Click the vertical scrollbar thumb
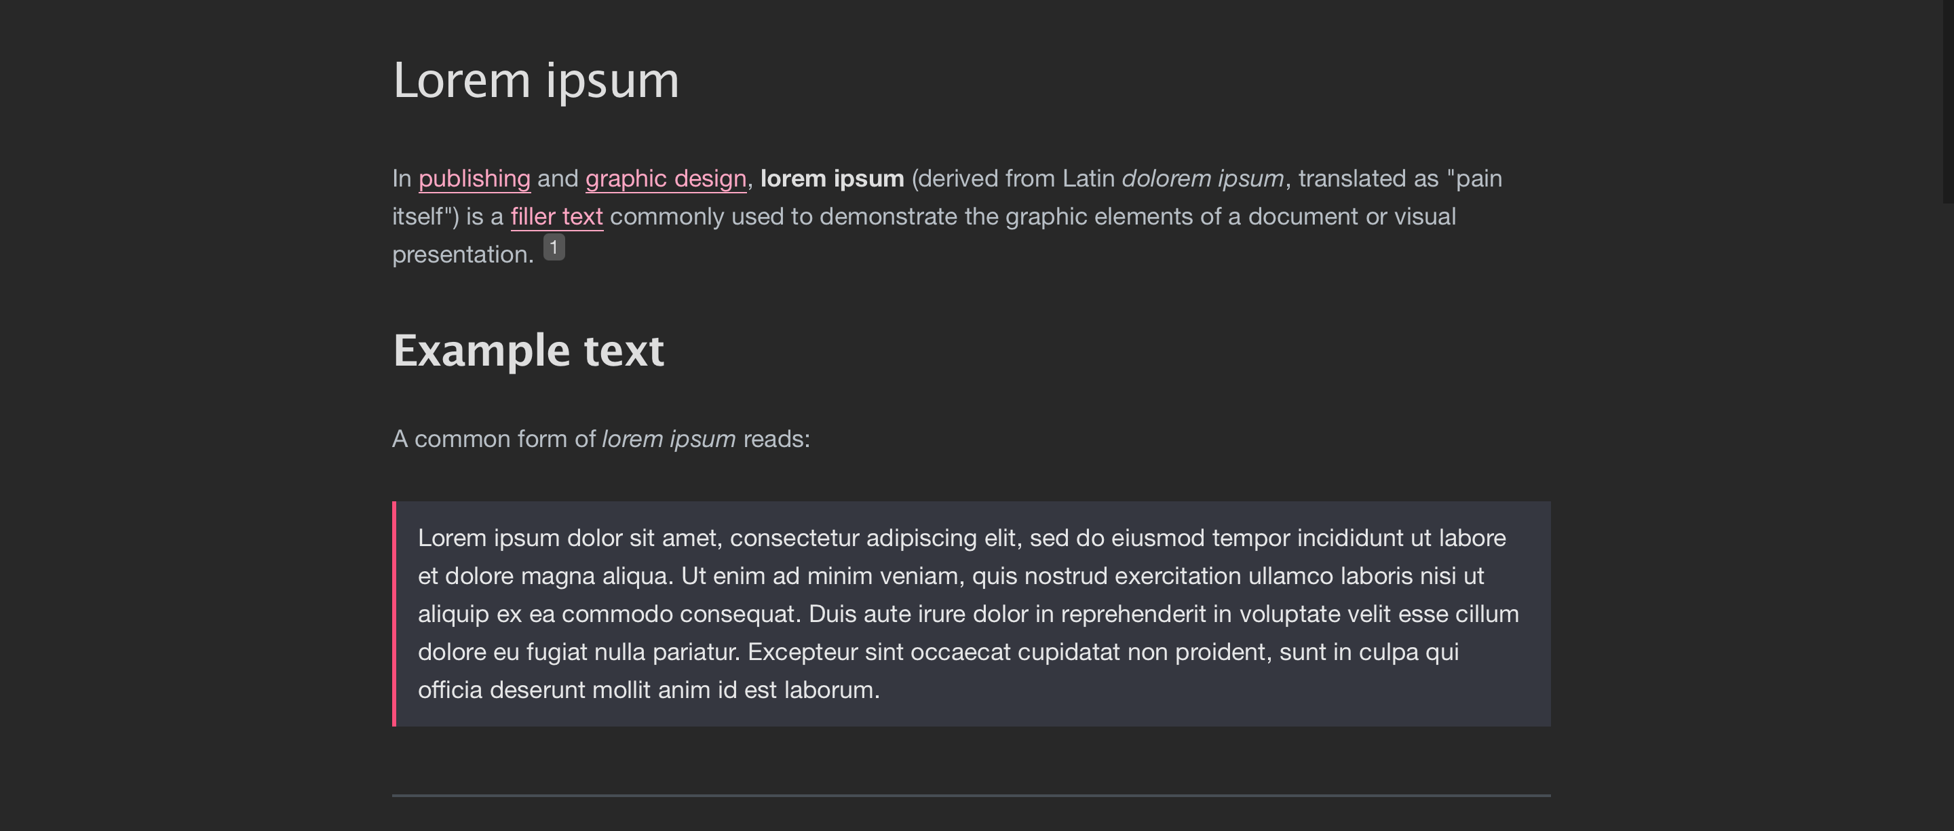 (1948, 102)
